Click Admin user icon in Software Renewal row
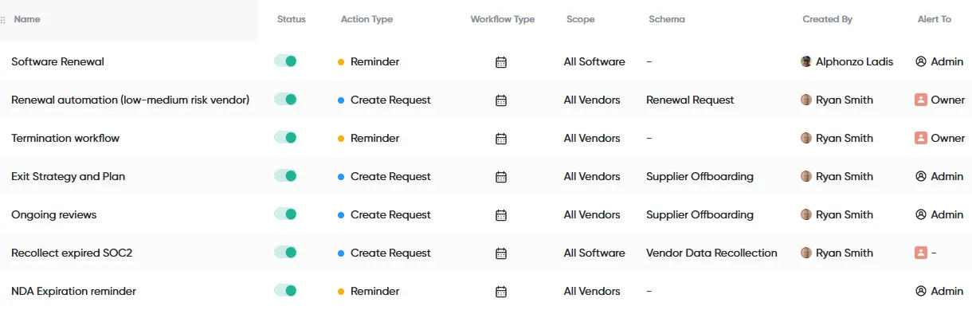Screen dimensions: 972x314 point(921,61)
